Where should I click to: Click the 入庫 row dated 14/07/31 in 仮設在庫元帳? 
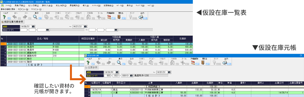click(x=194, y=92)
